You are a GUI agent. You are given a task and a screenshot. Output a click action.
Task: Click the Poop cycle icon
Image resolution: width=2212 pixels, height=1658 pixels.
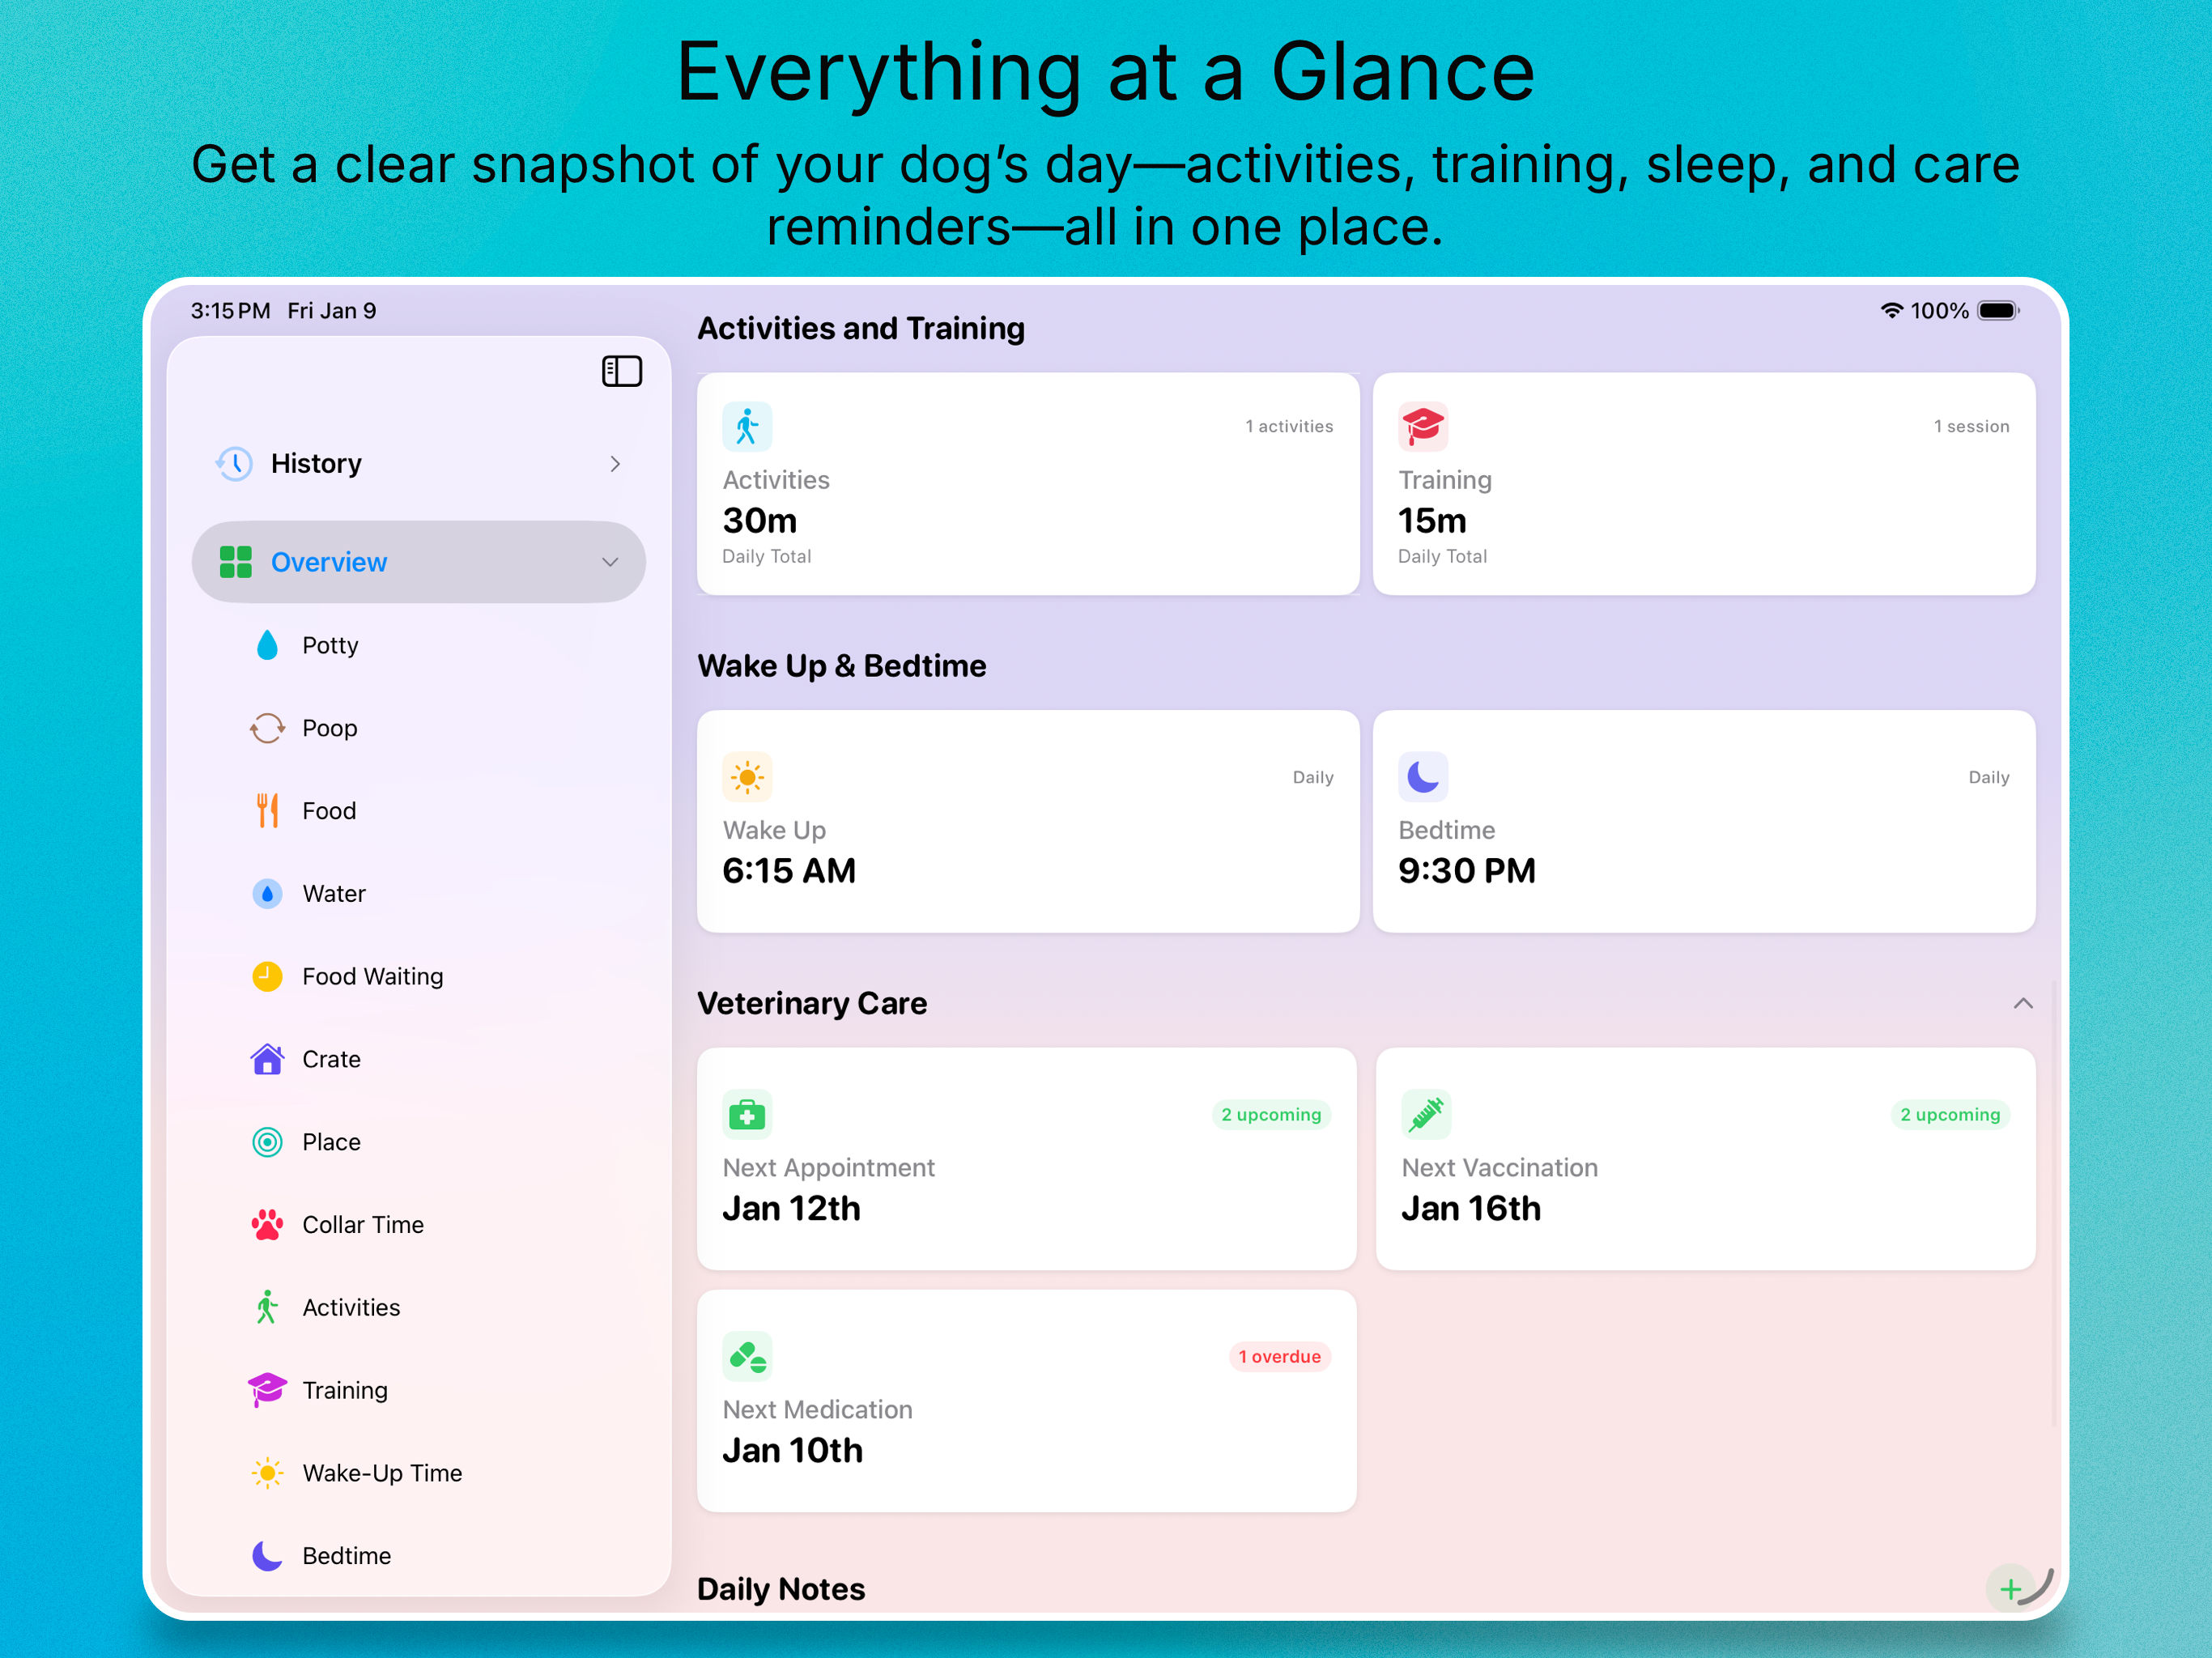(x=267, y=728)
